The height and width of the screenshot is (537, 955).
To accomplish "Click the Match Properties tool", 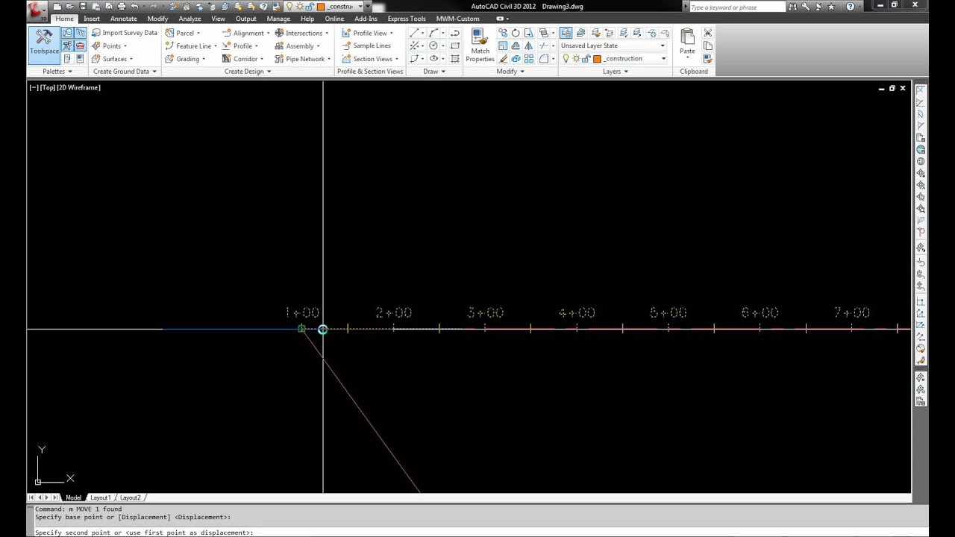I will 480,45.
